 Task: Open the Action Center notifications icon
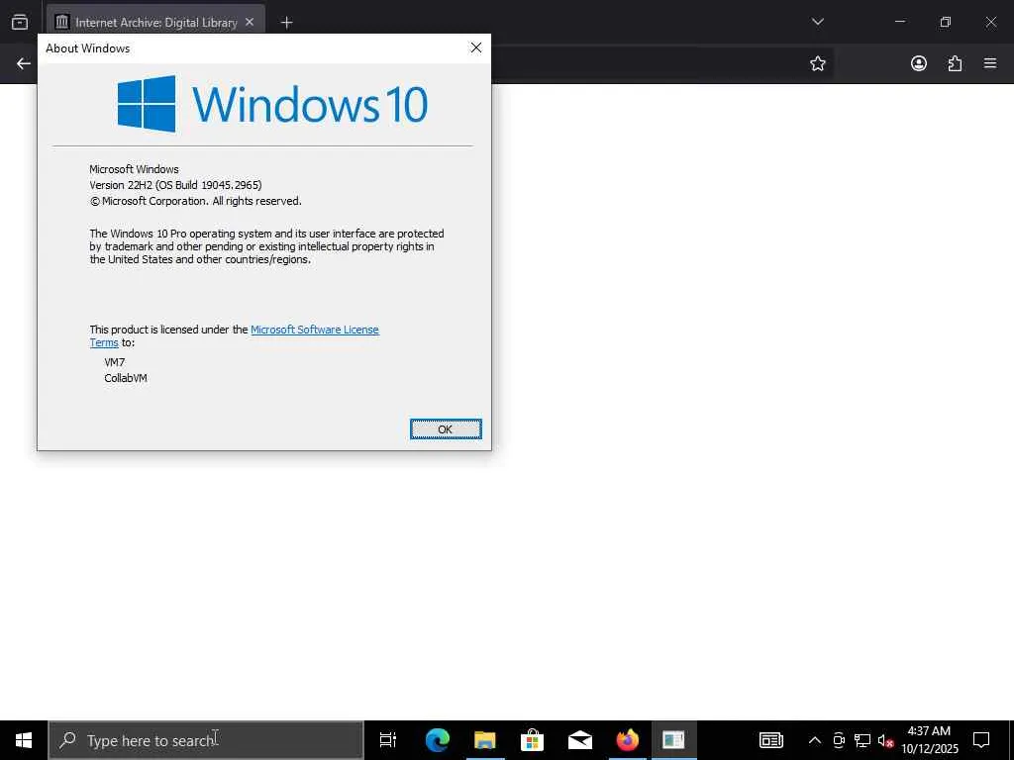click(x=981, y=740)
